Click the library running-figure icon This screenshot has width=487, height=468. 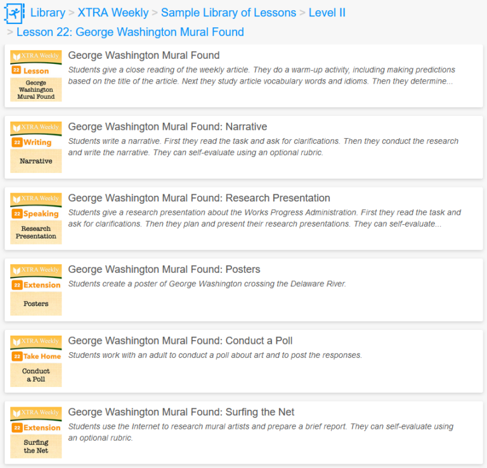(x=14, y=13)
